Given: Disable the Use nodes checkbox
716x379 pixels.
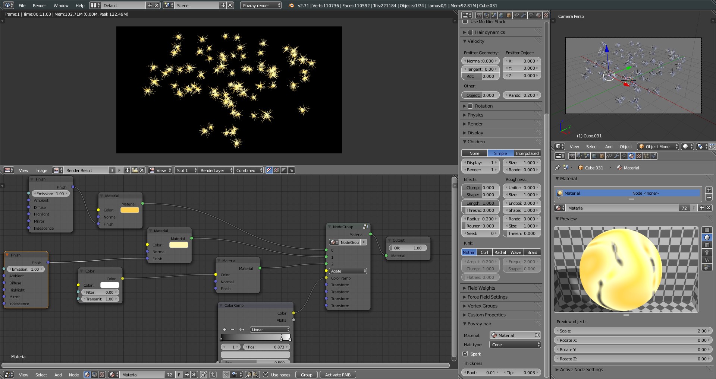Looking at the screenshot, I should pos(266,375).
